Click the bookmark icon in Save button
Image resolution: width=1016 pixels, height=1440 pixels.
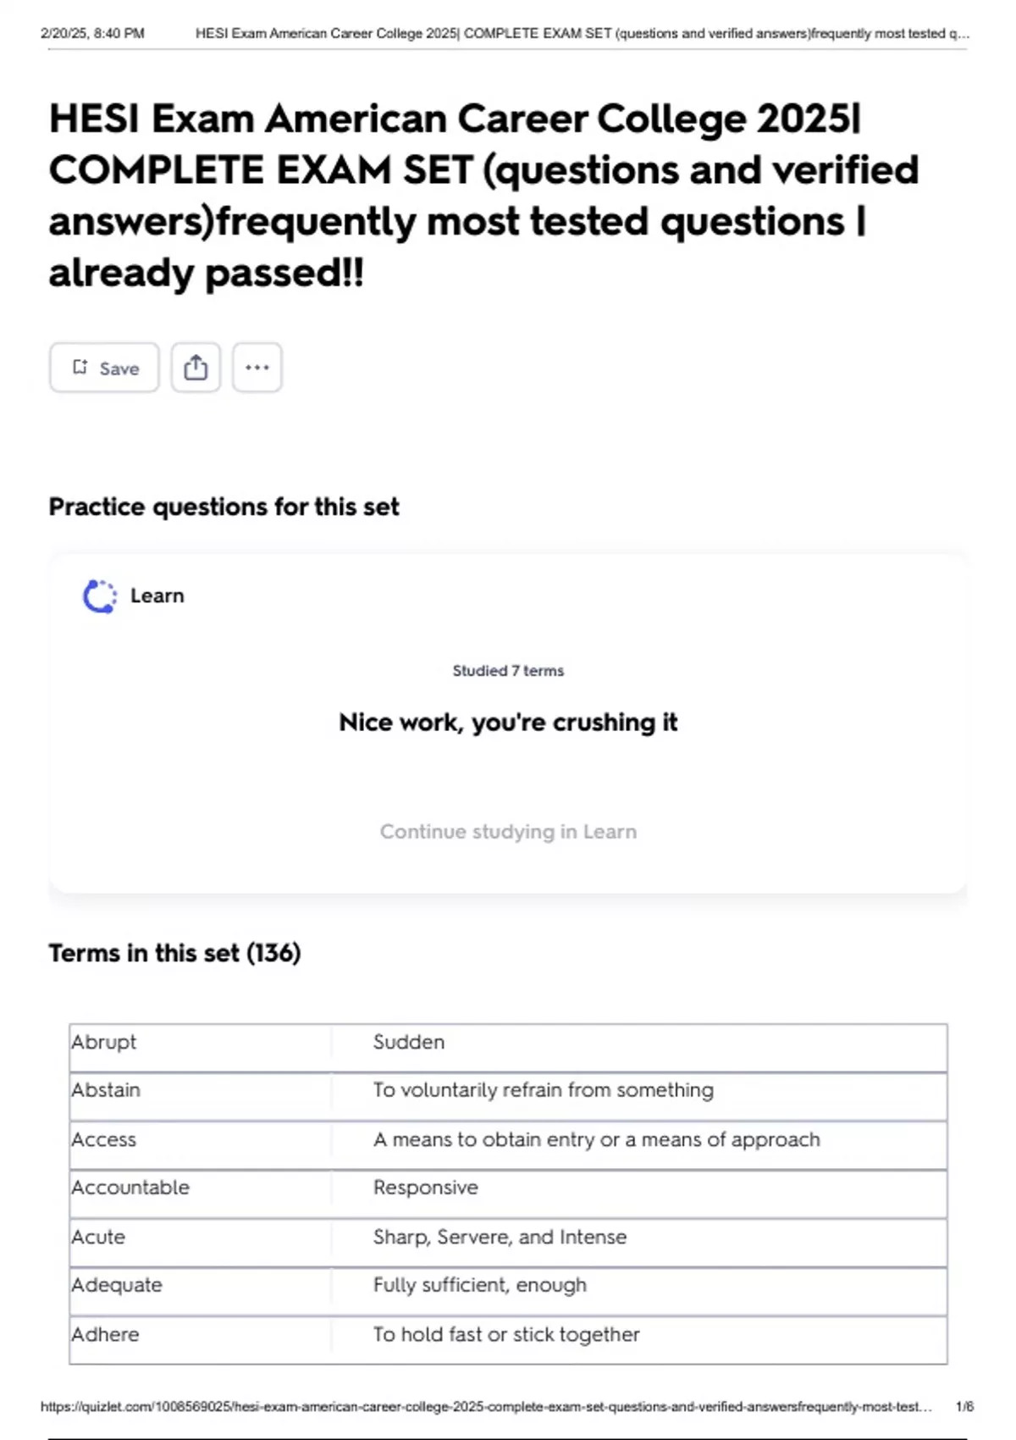[x=80, y=367]
